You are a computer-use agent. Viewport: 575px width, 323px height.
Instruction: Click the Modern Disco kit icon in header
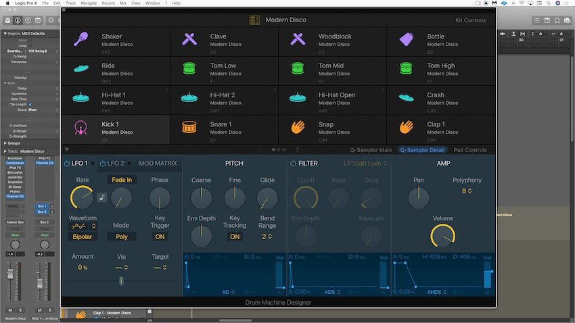click(x=254, y=20)
